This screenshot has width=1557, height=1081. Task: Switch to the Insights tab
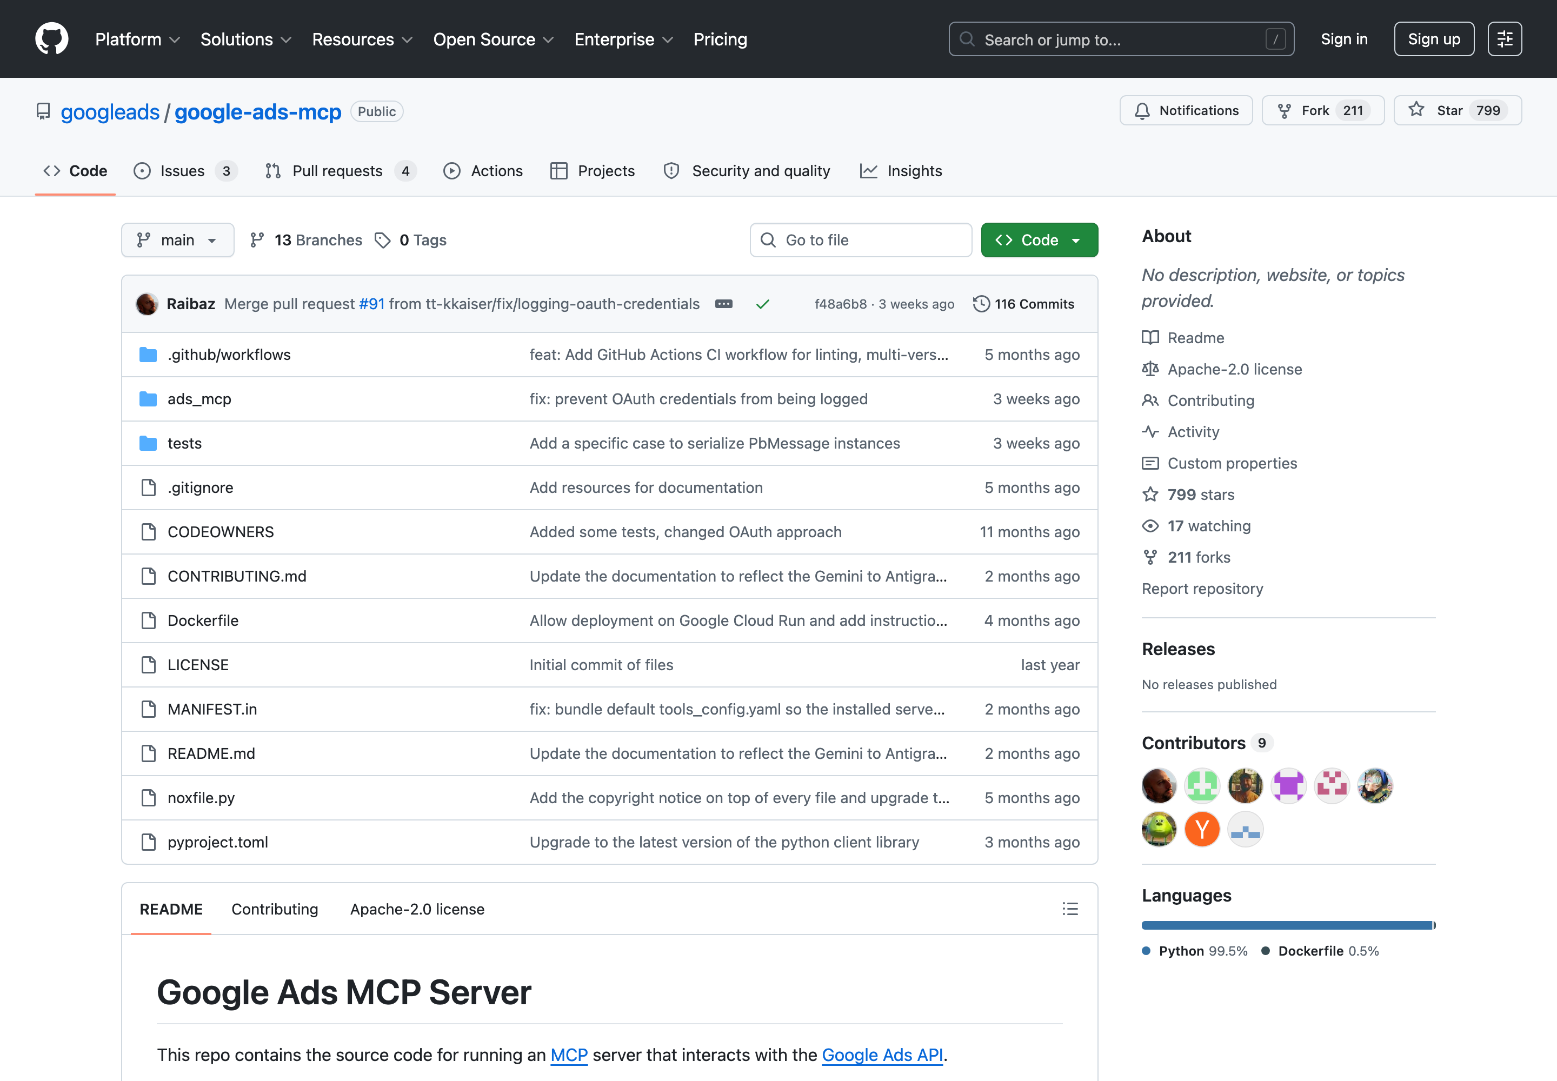tap(901, 171)
